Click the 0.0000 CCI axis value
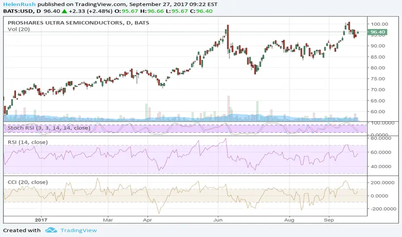Image resolution: width=402 pixels, height=237 pixels. (x=380, y=196)
